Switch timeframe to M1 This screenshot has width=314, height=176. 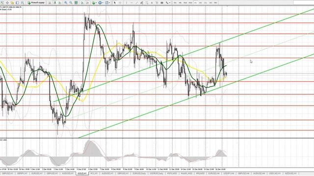tap(175, 3)
